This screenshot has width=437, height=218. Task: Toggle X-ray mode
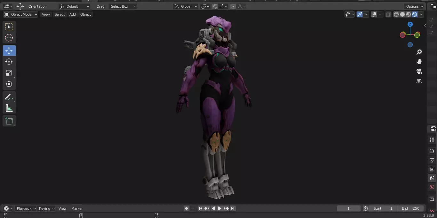[388, 14]
